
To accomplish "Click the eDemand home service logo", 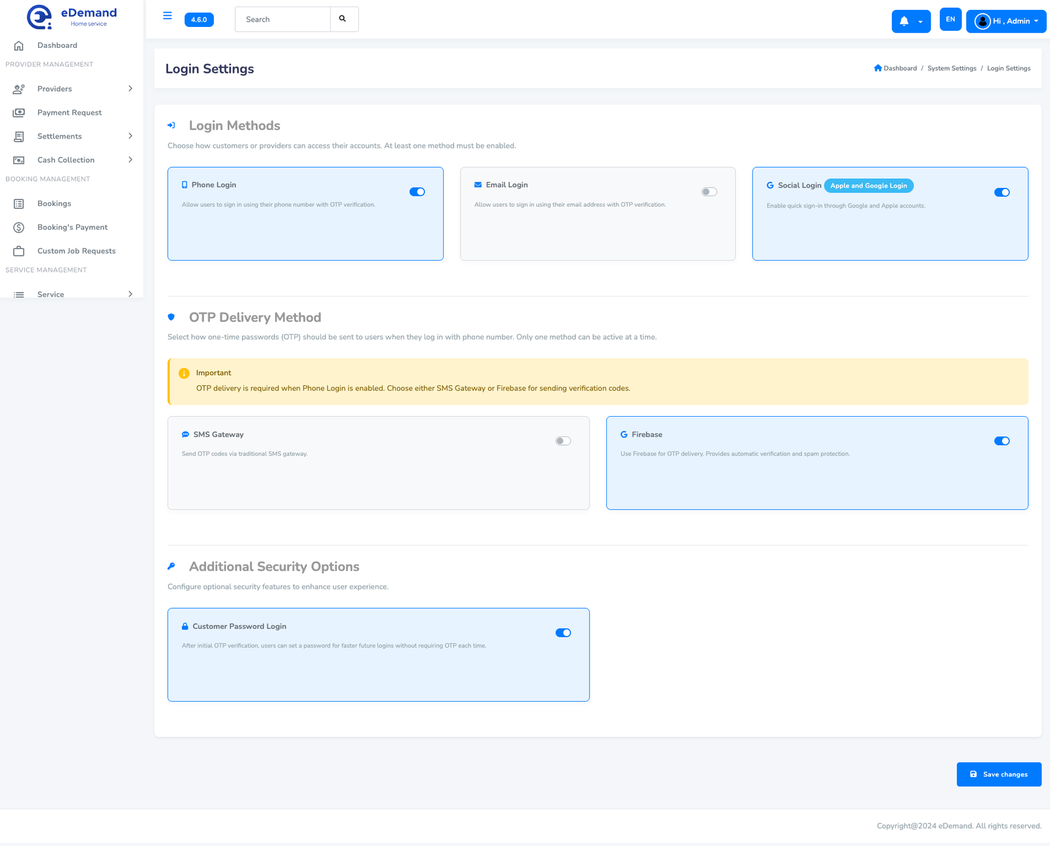I will [x=69, y=16].
